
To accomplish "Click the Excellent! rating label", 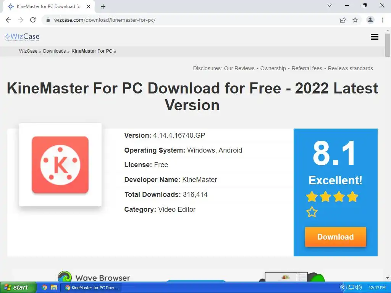I will tap(335, 180).
